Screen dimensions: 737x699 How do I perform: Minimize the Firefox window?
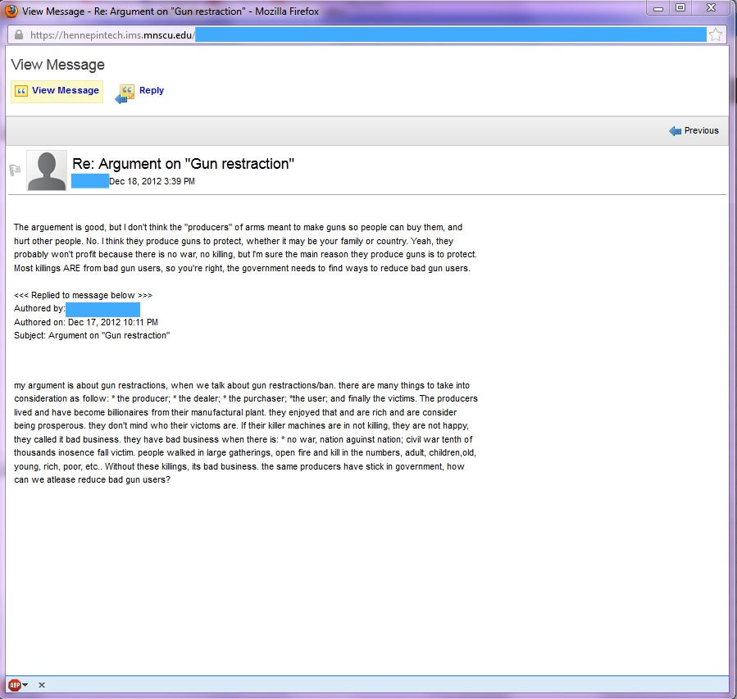658,7
